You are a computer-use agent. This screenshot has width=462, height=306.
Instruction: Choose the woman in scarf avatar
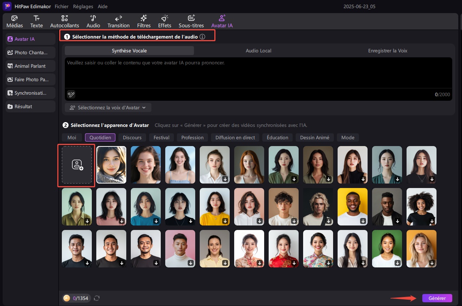tap(111, 165)
